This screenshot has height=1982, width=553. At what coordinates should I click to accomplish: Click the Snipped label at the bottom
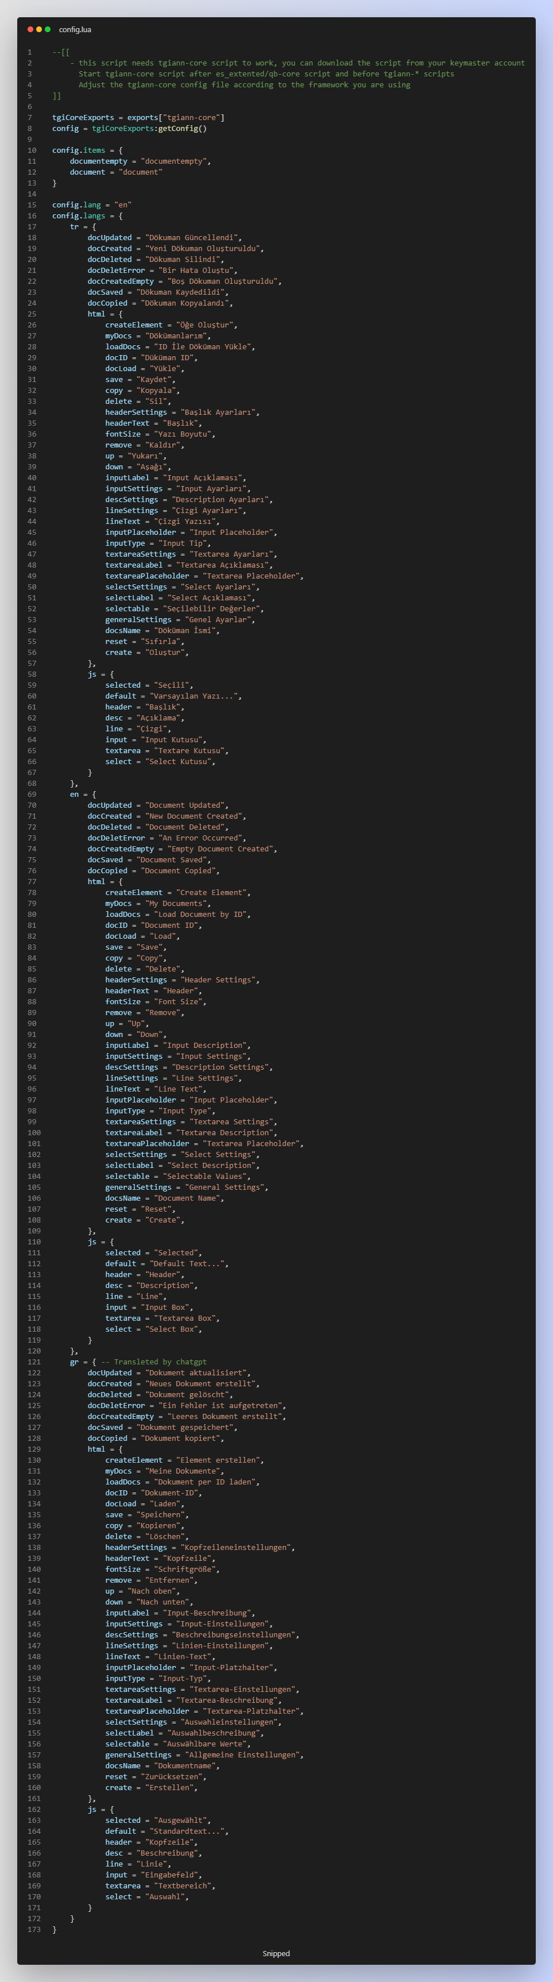click(276, 1953)
